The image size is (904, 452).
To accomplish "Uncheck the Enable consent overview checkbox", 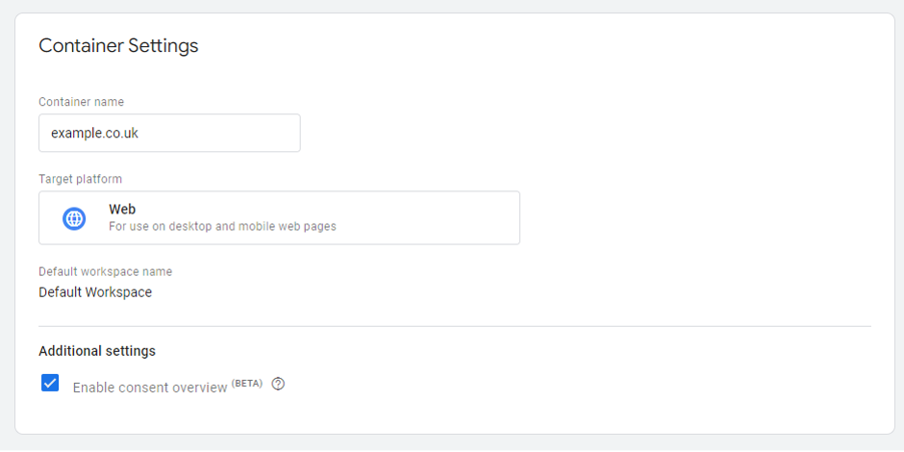I will 50,383.
